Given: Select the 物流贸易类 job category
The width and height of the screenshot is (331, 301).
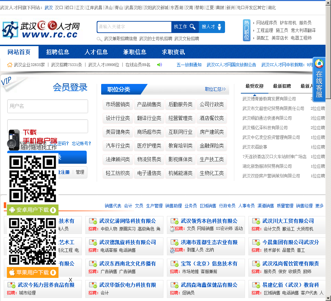Looking at the screenshot, I should (149, 159).
